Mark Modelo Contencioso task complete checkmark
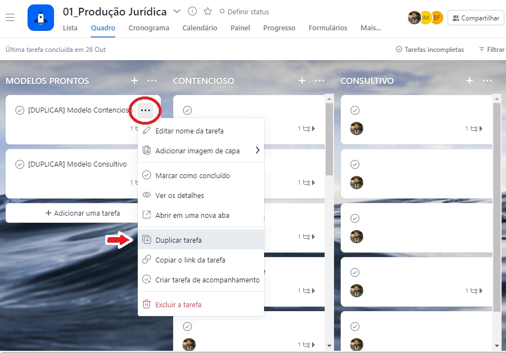The image size is (506, 353). click(x=20, y=110)
